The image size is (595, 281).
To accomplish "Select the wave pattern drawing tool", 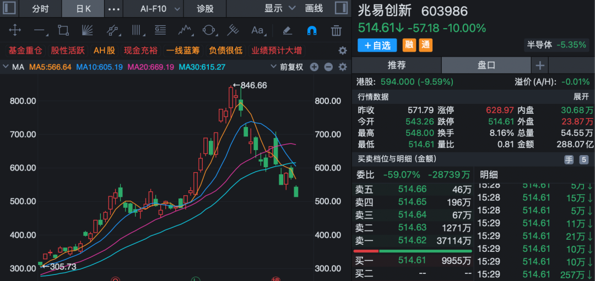I will click(x=185, y=30).
